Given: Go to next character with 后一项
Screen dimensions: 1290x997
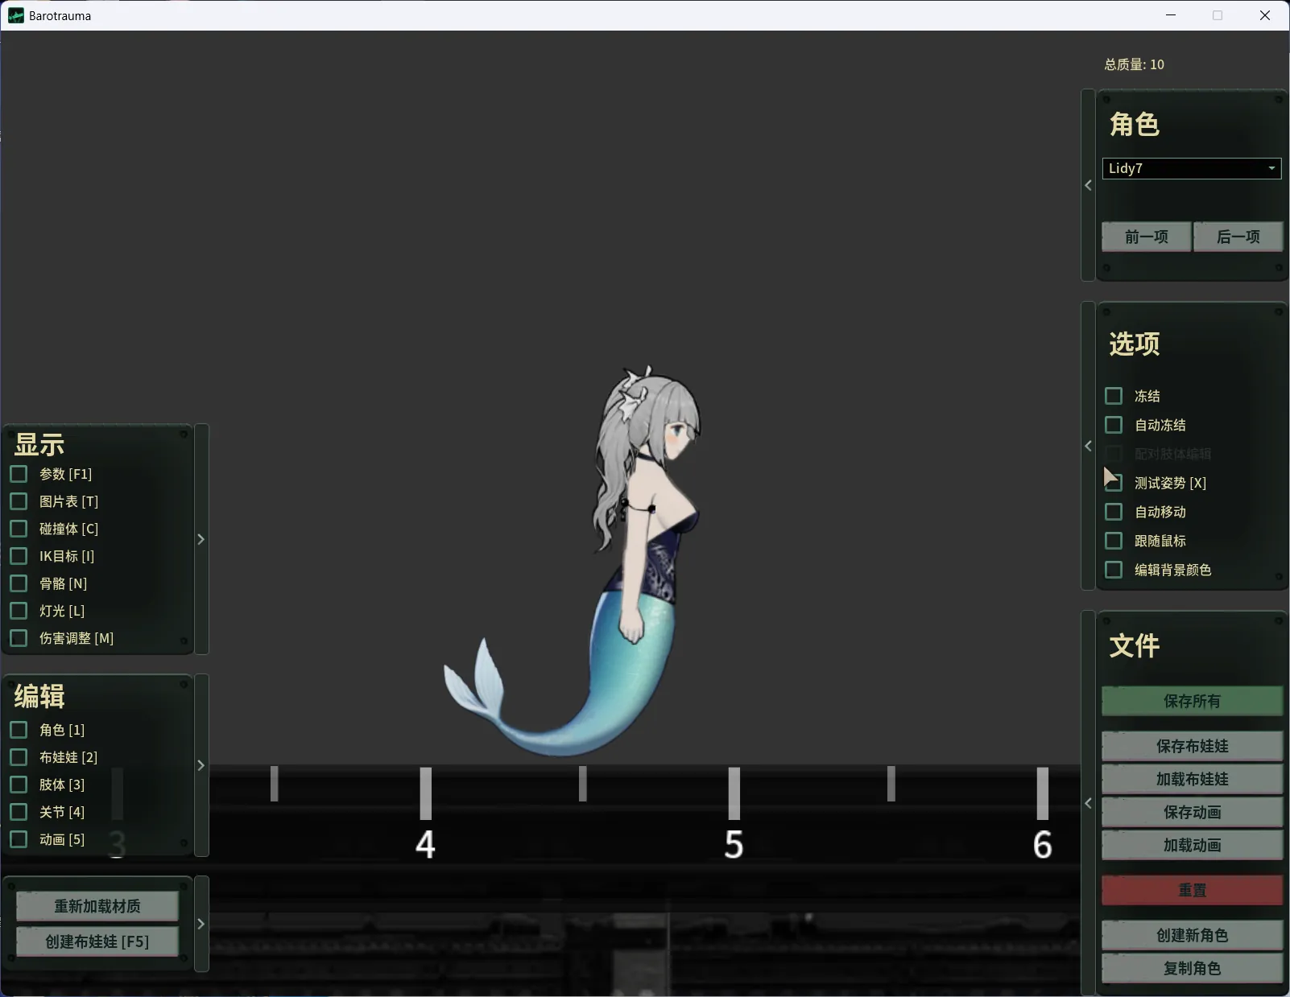Looking at the screenshot, I should 1238,237.
